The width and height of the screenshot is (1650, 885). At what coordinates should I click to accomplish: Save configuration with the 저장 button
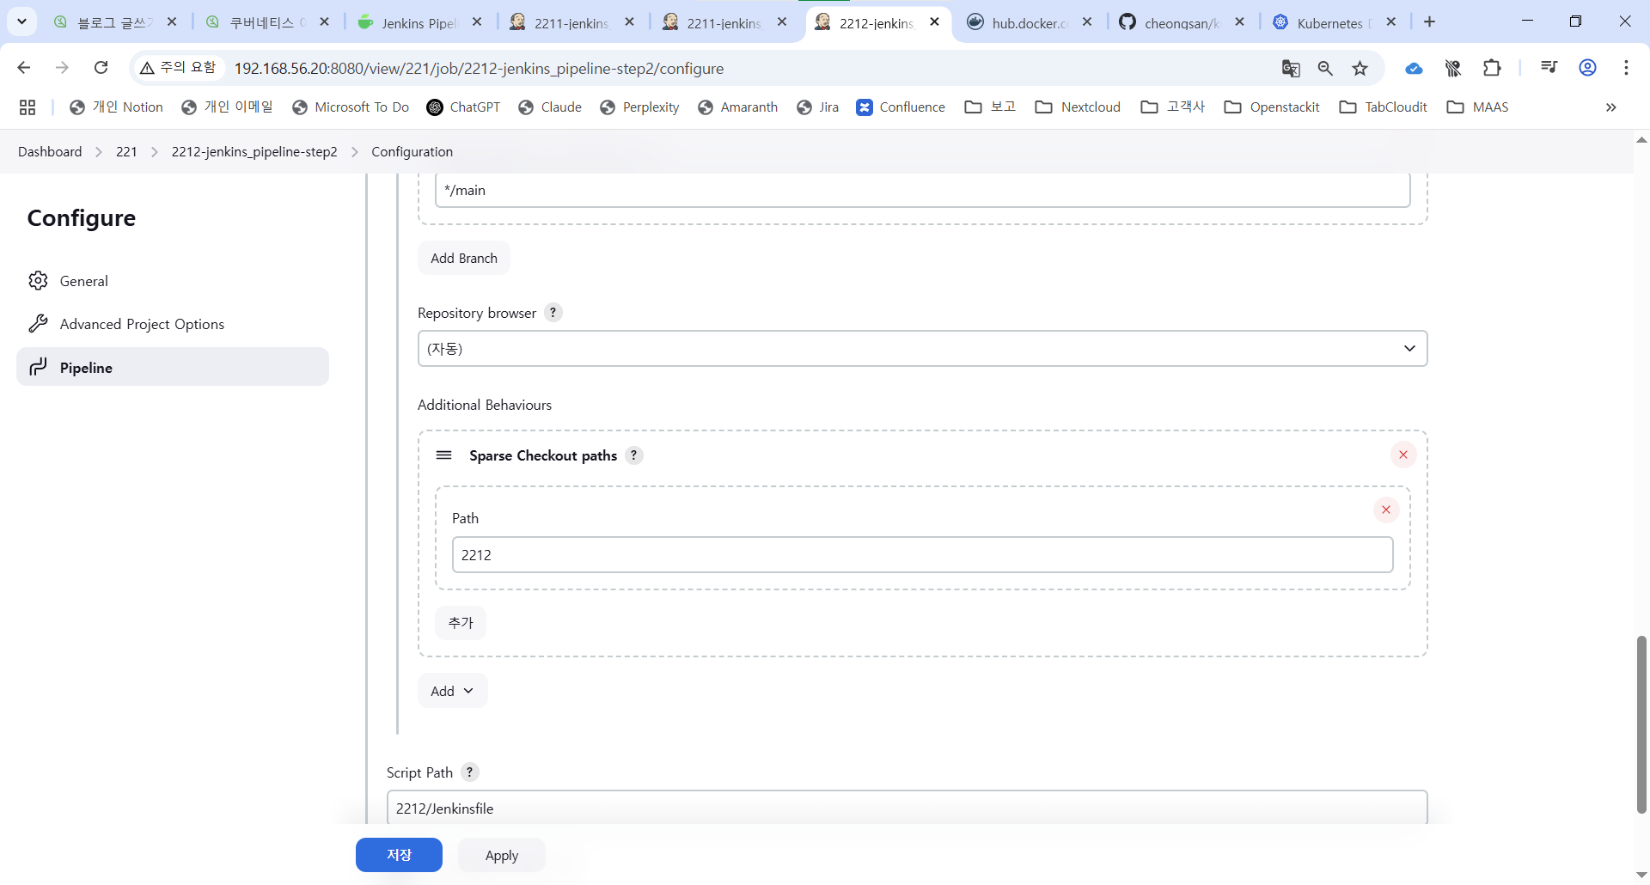pos(399,855)
